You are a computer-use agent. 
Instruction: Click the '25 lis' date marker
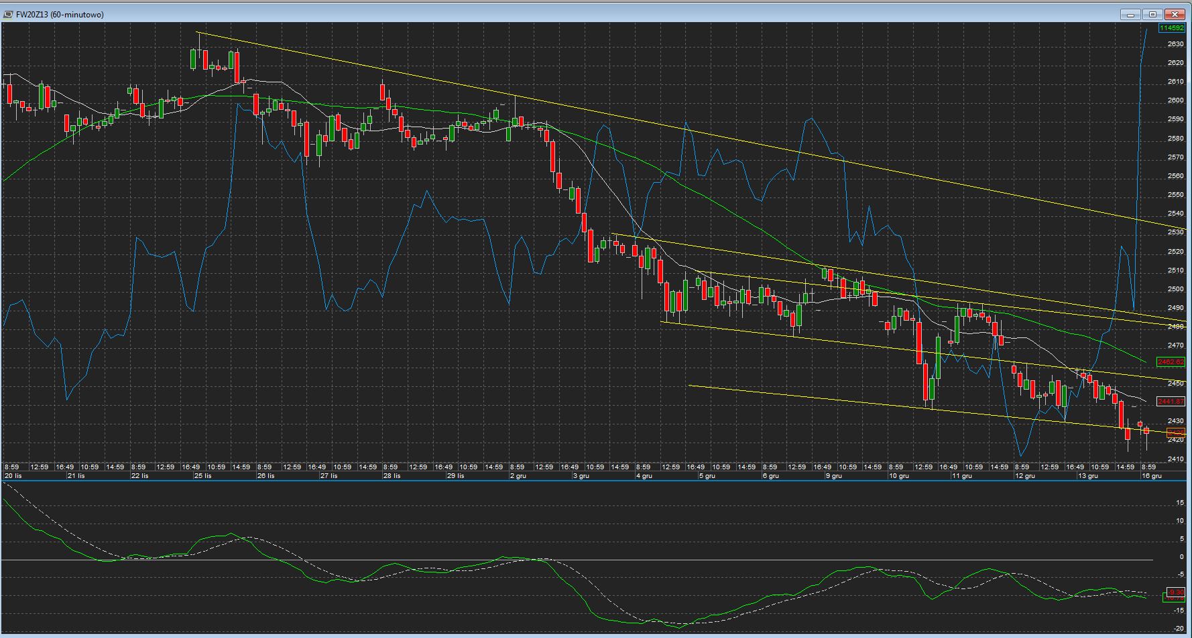[202, 476]
